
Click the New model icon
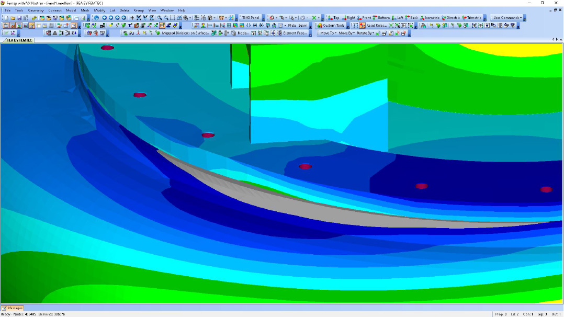(x=6, y=18)
